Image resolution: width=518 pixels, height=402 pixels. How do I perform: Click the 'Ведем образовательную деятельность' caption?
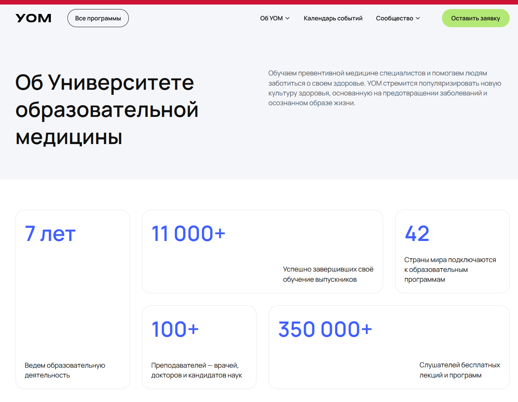pos(65,370)
